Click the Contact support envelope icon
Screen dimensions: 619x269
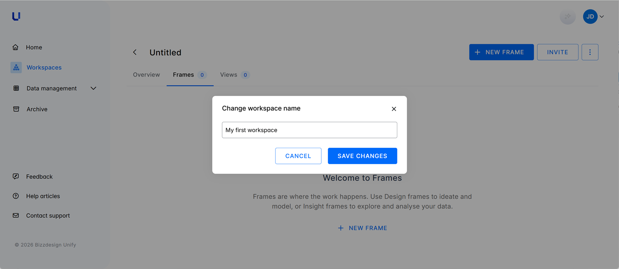[x=16, y=216]
